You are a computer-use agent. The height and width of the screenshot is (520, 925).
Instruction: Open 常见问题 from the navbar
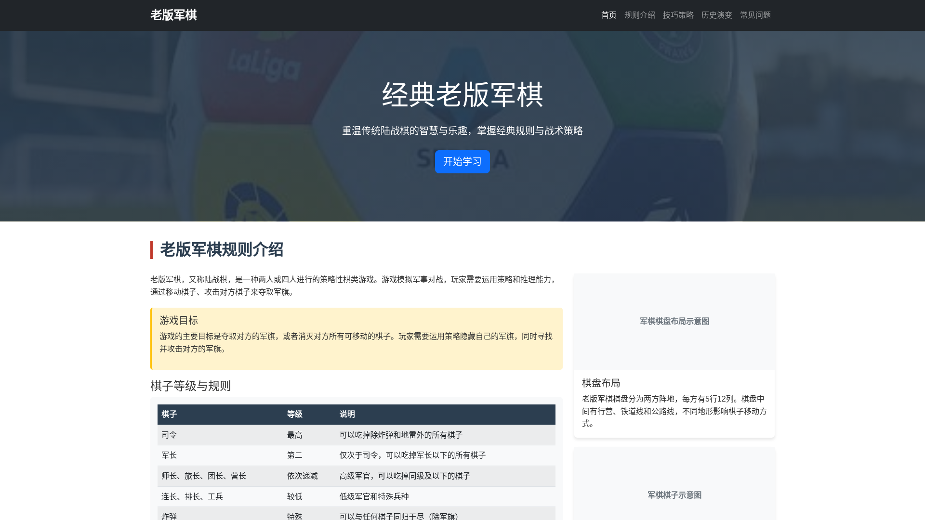pos(755,15)
